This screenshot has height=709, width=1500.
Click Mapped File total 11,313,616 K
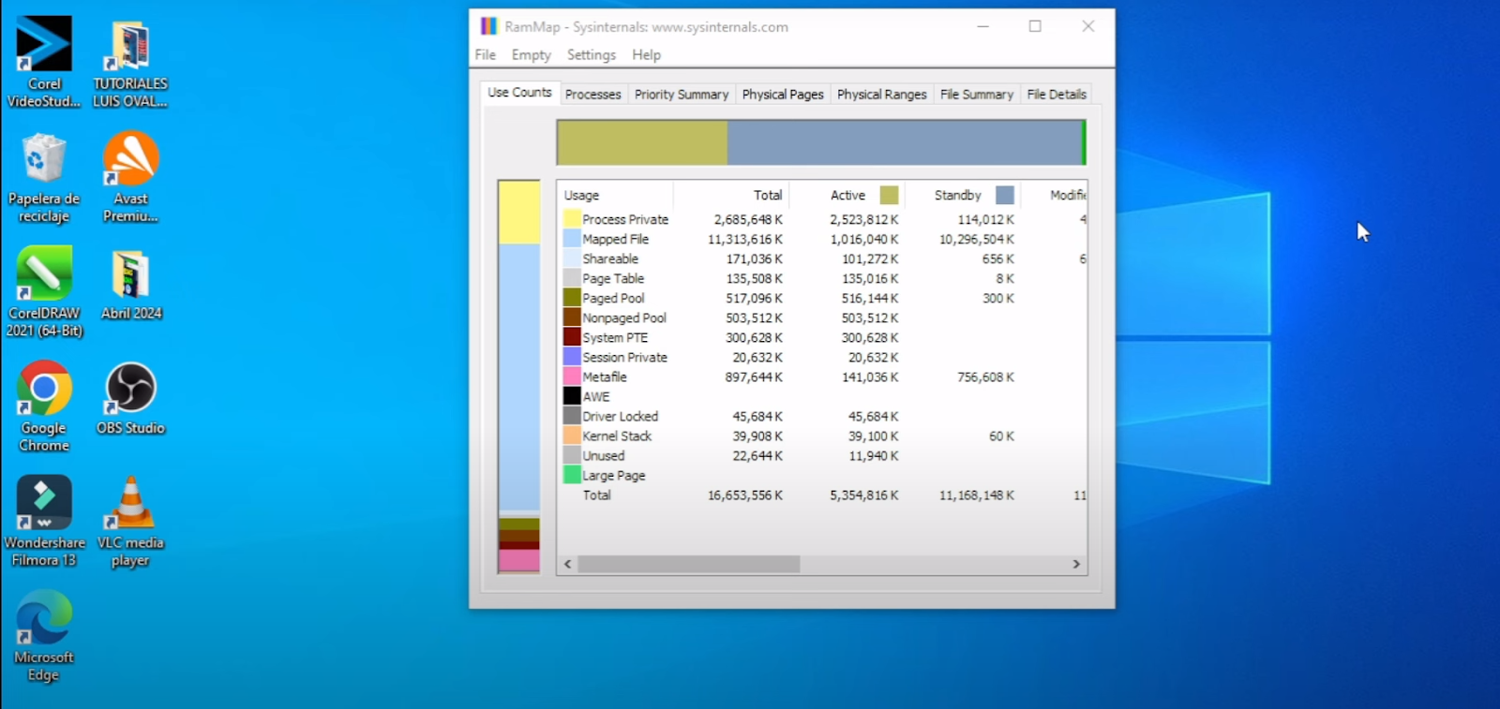tap(744, 239)
